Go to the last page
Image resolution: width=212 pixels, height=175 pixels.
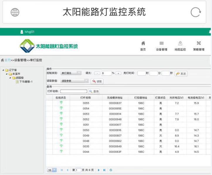[104, 170]
